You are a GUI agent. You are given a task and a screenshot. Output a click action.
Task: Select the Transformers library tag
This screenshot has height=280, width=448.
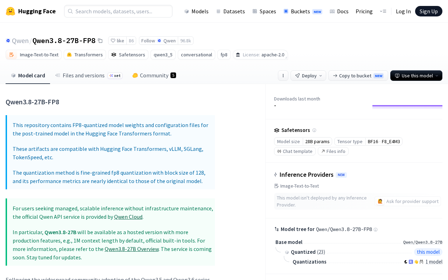coord(85,55)
